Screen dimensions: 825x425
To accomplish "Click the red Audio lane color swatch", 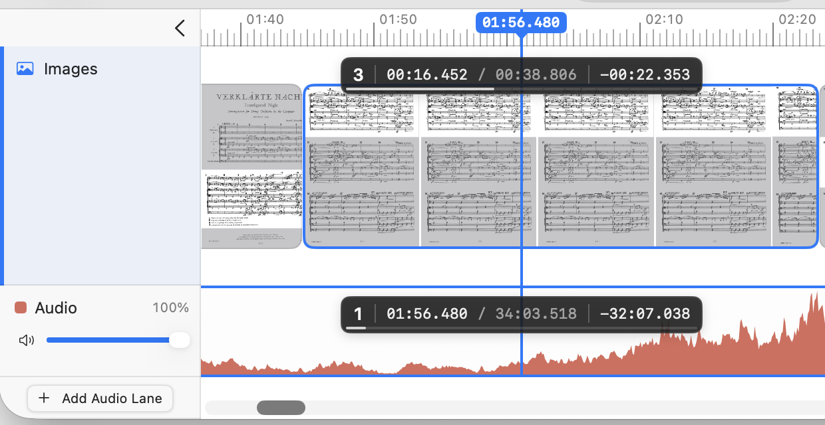I will coord(21,308).
